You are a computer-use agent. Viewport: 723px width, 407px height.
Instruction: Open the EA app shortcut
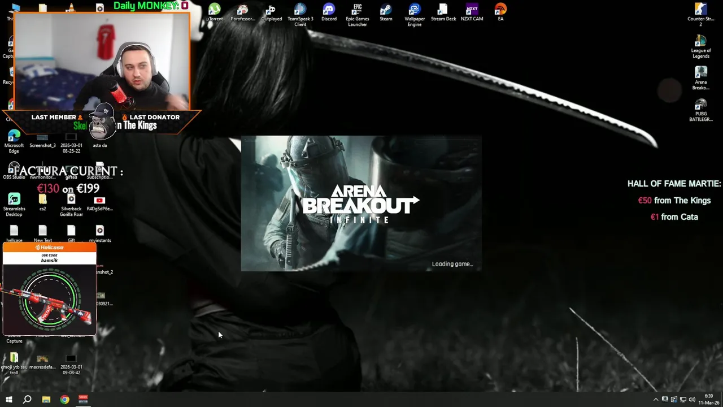click(500, 12)
